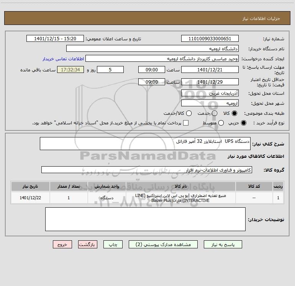The width and height of the screenshot is (295, 286).
Task: Click the delivery city field ارومیه
Action: [210, 103]
